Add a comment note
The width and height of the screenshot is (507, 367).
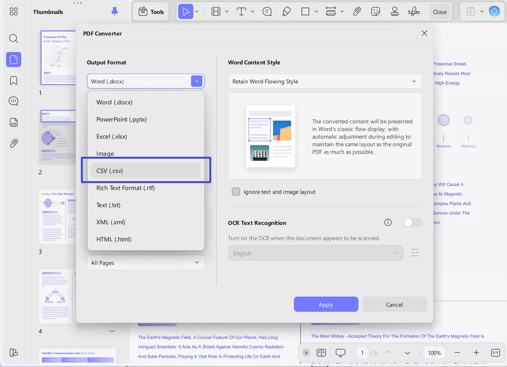pyautogui.click(x=267, y=12)
